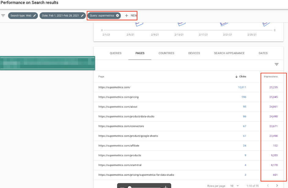Select the supermetrics.com/pricing row
The image size is (288, 188).
[188, 97]
